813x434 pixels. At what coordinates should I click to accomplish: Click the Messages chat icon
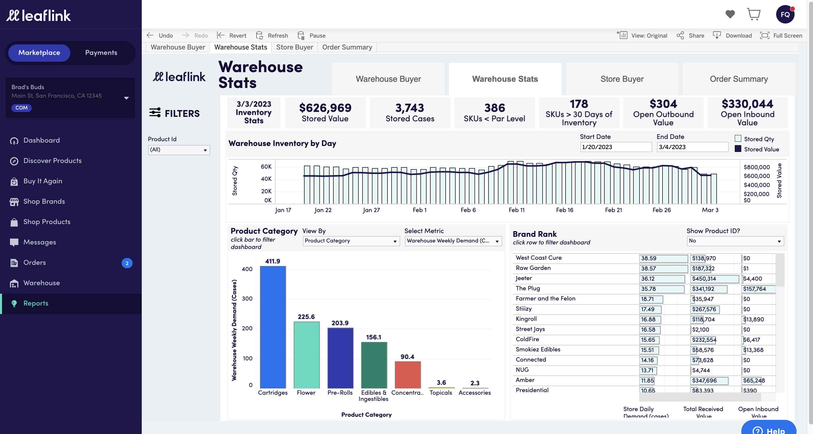coord(14,242)
